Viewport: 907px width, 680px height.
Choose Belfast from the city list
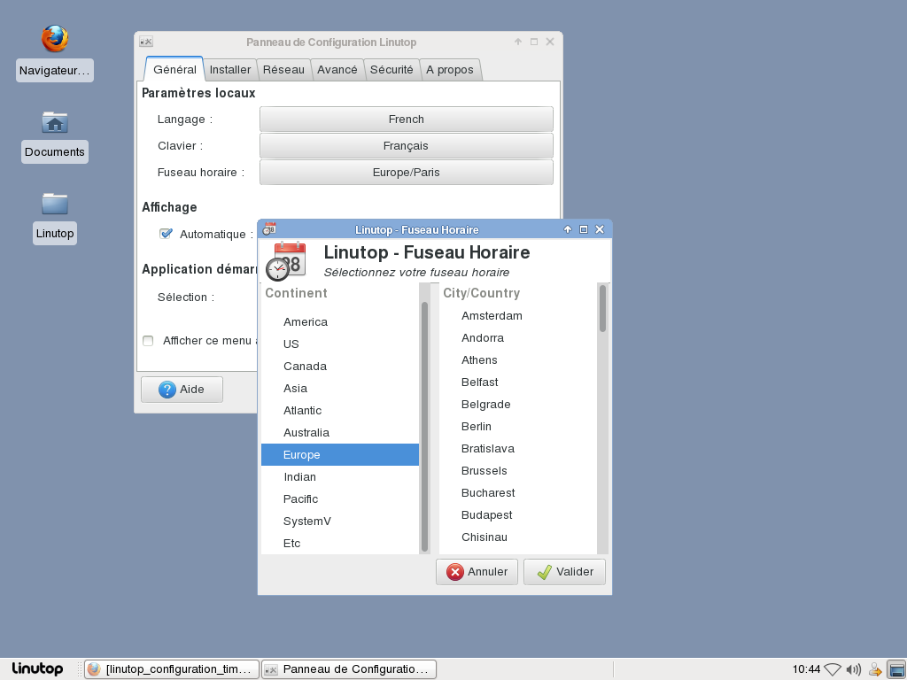click(518, 382)
